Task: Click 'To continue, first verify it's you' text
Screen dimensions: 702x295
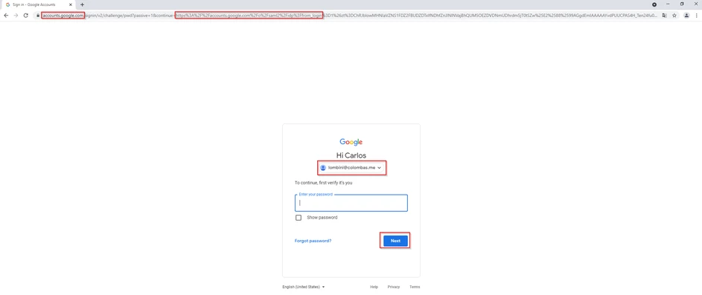Action: (x=323, y=183)
